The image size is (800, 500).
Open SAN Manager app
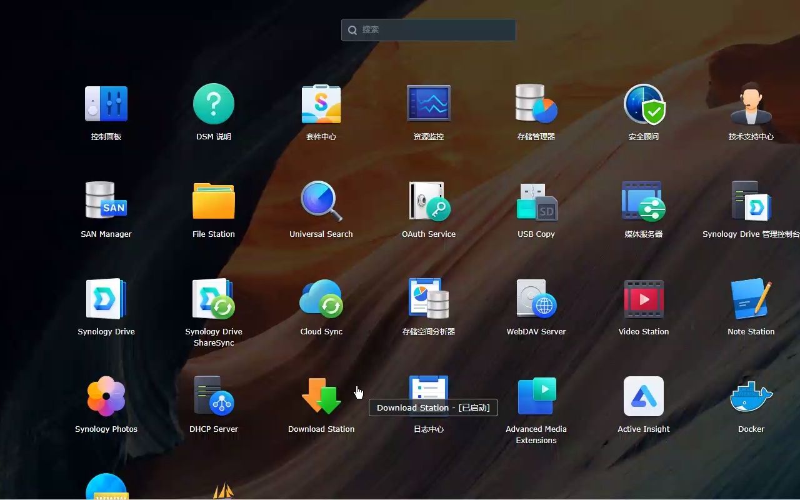[x=106, y=201]
